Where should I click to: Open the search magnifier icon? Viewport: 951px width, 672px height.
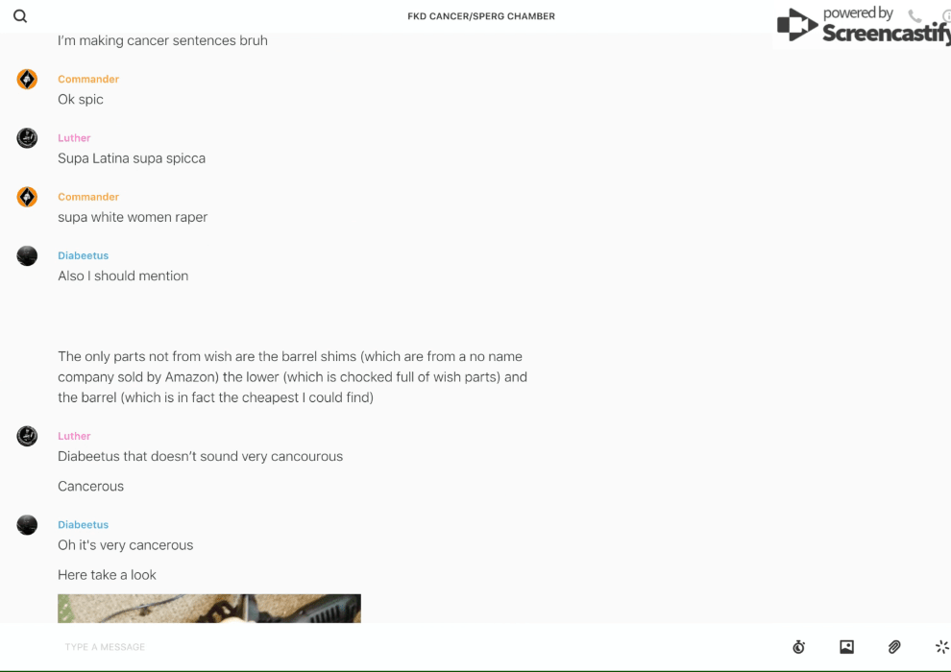[20, 16]
